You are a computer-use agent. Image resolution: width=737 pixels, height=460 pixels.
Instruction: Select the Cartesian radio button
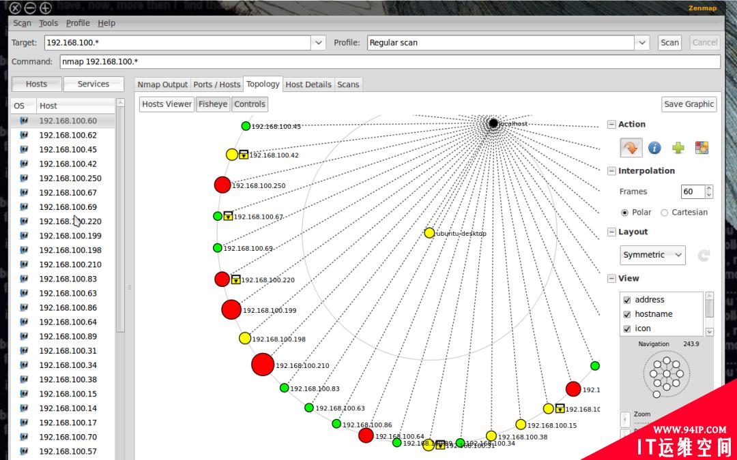pyautogui.click(x=664, y=213)
